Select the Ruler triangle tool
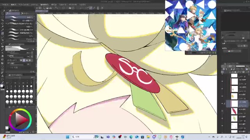250x140 pixels. (x=2, y=73)
